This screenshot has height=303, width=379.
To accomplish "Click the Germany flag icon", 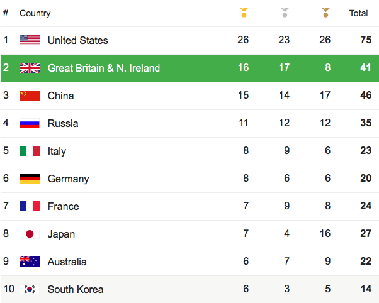I will (x=30, y=179).
